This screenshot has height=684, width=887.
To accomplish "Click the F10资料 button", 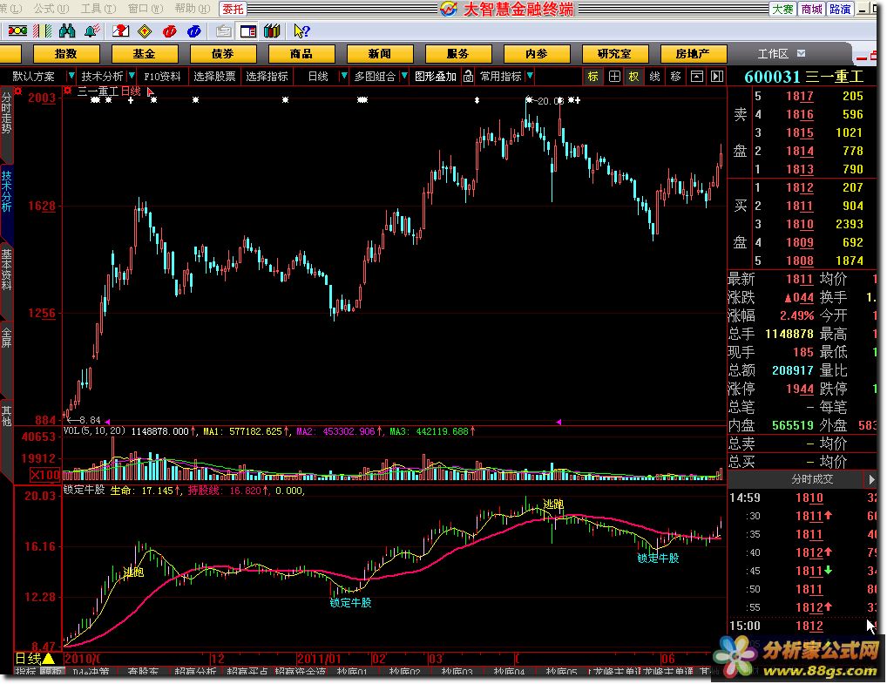I will click(x=162, y=76).
